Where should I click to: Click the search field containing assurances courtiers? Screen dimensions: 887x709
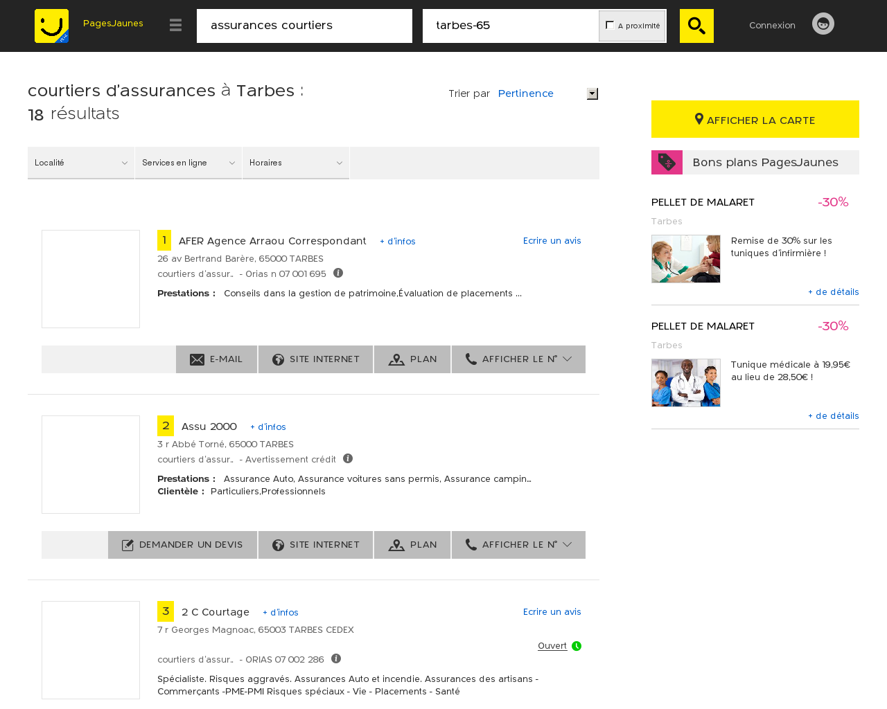(304, 26)
